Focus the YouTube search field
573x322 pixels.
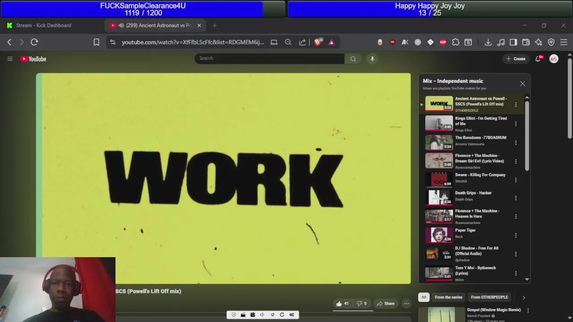[269, 59]
